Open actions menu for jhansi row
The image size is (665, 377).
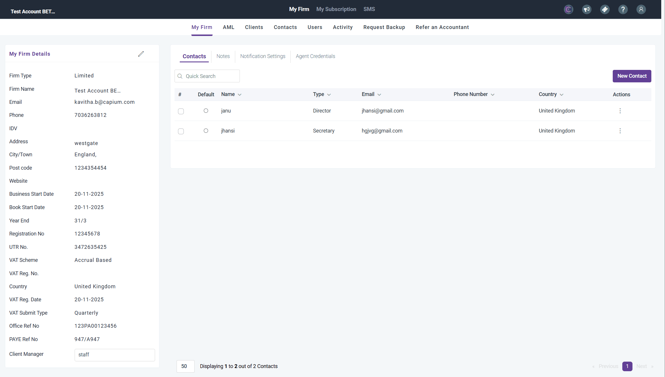click(x=620, y=131)
